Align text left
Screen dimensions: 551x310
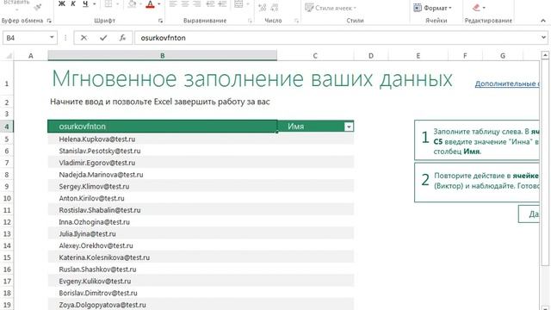click(x=173, y=4)
